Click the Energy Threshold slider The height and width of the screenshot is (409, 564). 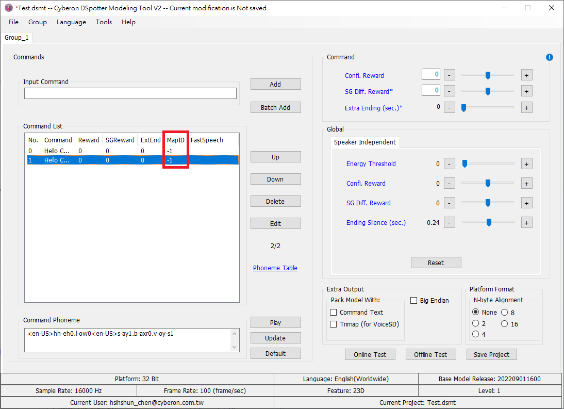click(x=488, y=164)
